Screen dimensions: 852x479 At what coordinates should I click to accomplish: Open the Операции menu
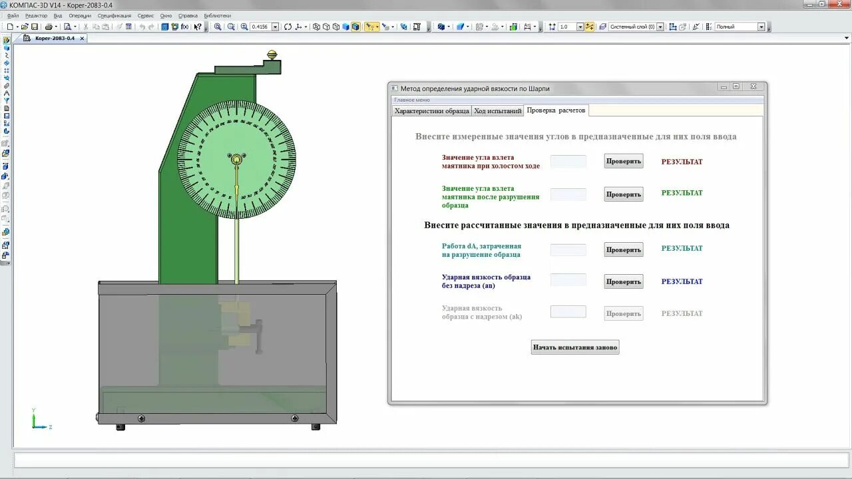click(80, 15)
